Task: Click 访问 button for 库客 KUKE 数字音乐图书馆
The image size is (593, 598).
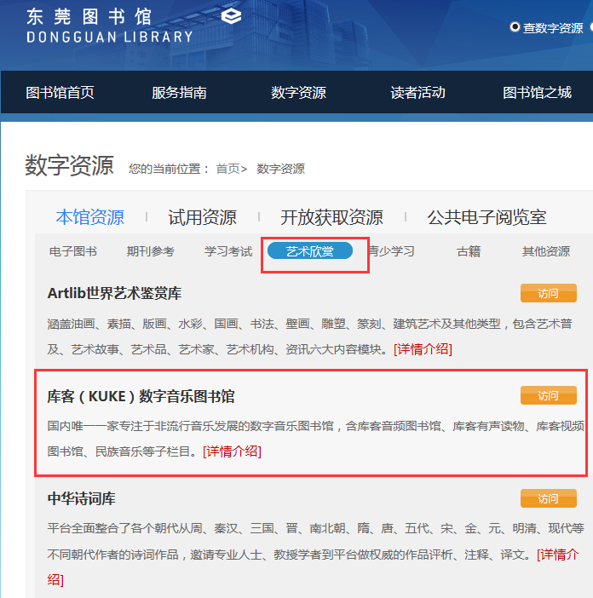Action: point(548,396)
